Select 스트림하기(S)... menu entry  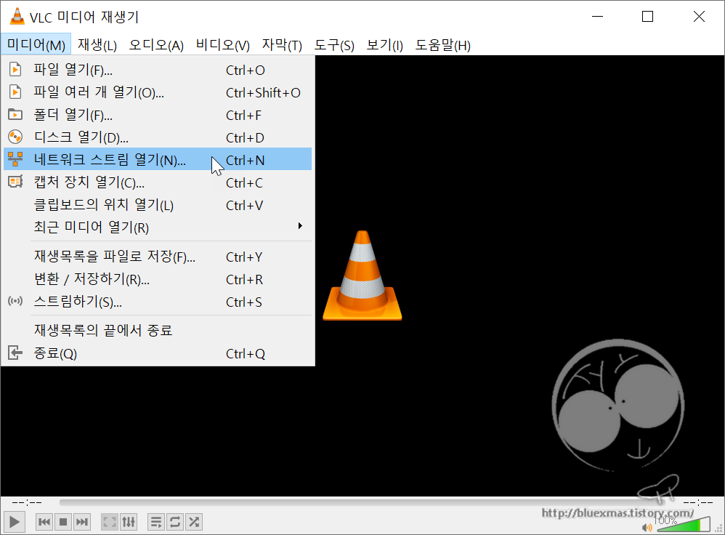pyautogui.click(x=158, y=302)
